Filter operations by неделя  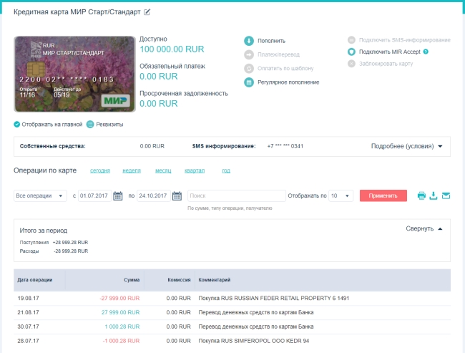(x=132, y=170)
